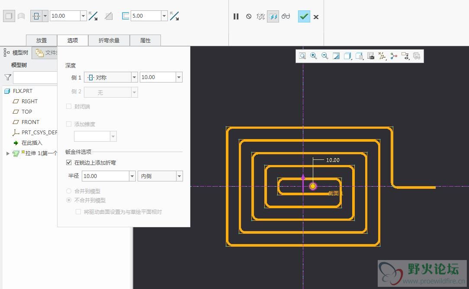469x289 pixels.
Task: Click the verify glasses icon
Action: tap(286, 16)
